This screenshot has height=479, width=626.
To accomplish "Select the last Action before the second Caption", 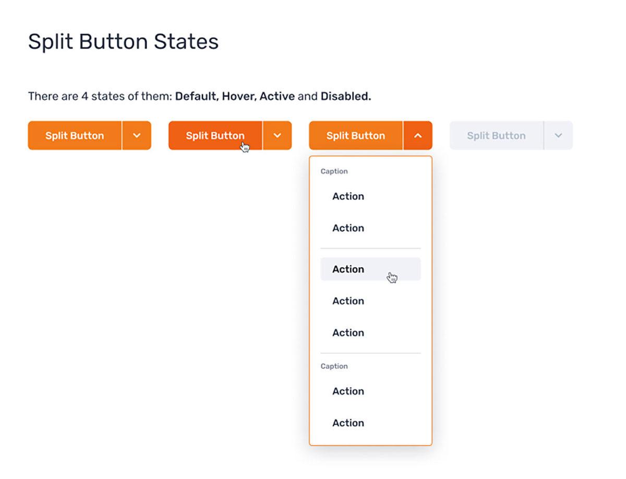I will pos(348,333).
